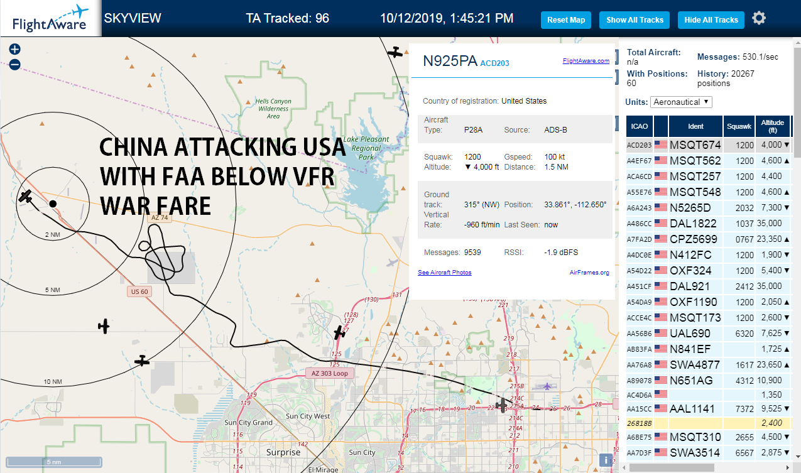Screen dimensions: 801x473
Task: Click US flag in AC4D6A row
Action: point(661,394)
